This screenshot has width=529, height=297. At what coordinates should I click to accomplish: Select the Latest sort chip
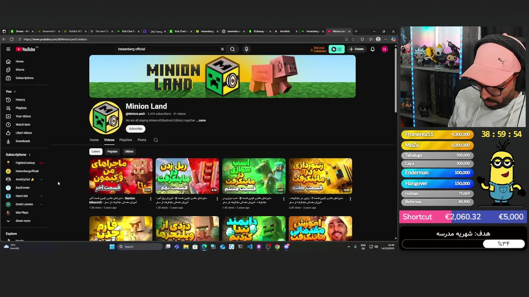(x=95, y=151)
